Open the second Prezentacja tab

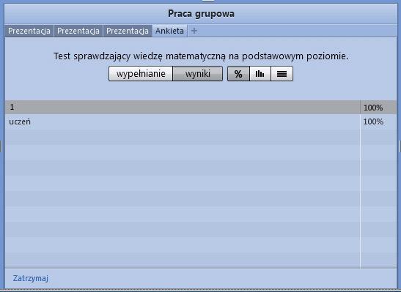pyautogui.click(x=78, y=31)
